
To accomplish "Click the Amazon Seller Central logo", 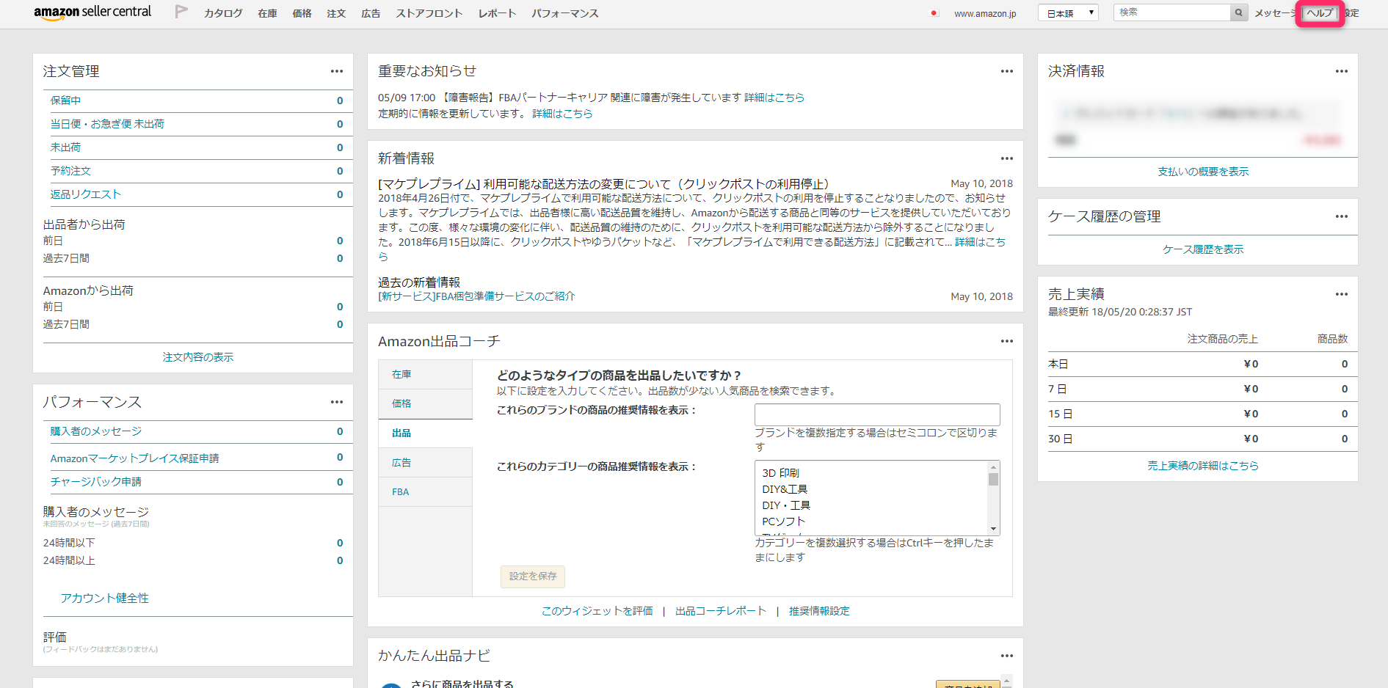I will 92,12.
